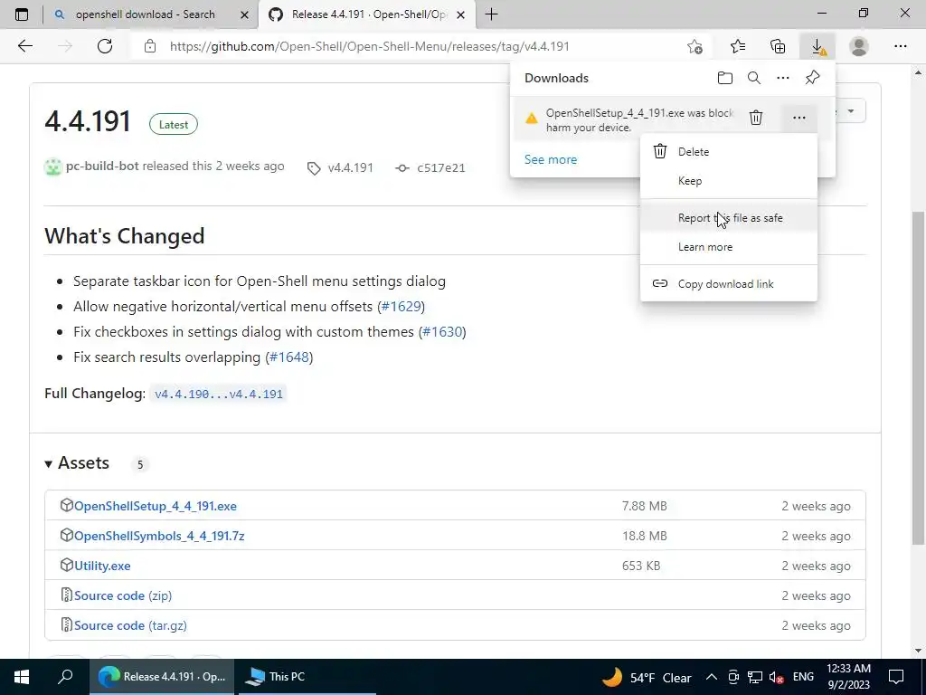Screen dimensions: 926x695
Task: Open a new browser tab
Action: pyautogui.click(x=491, y=14)
